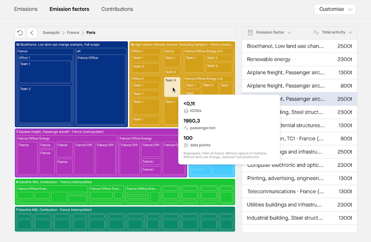The image size is (371, 242).
Task: Expand the Emission factor column dropdown
Action: pyautogui.click(x=289, y=33)
